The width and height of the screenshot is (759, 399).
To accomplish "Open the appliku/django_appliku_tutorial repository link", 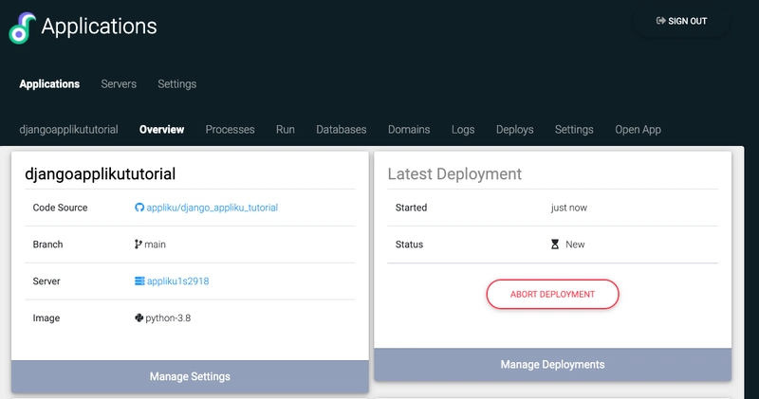I will 212,208.
